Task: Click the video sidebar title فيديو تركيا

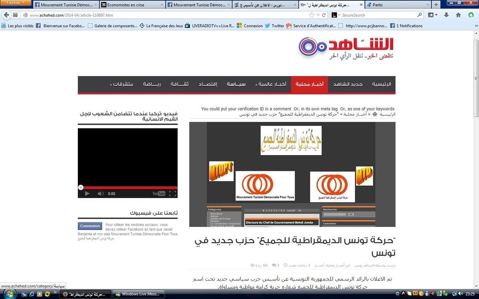Action: 128,116
